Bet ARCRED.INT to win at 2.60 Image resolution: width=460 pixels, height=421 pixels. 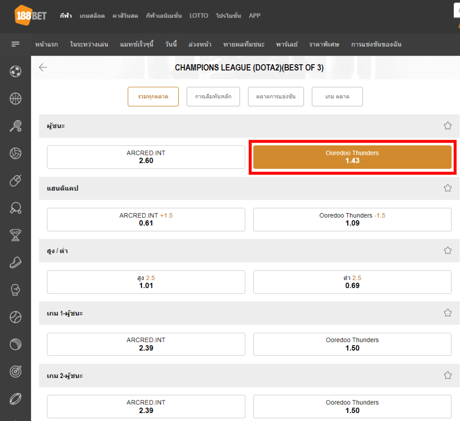click(146, 157)
